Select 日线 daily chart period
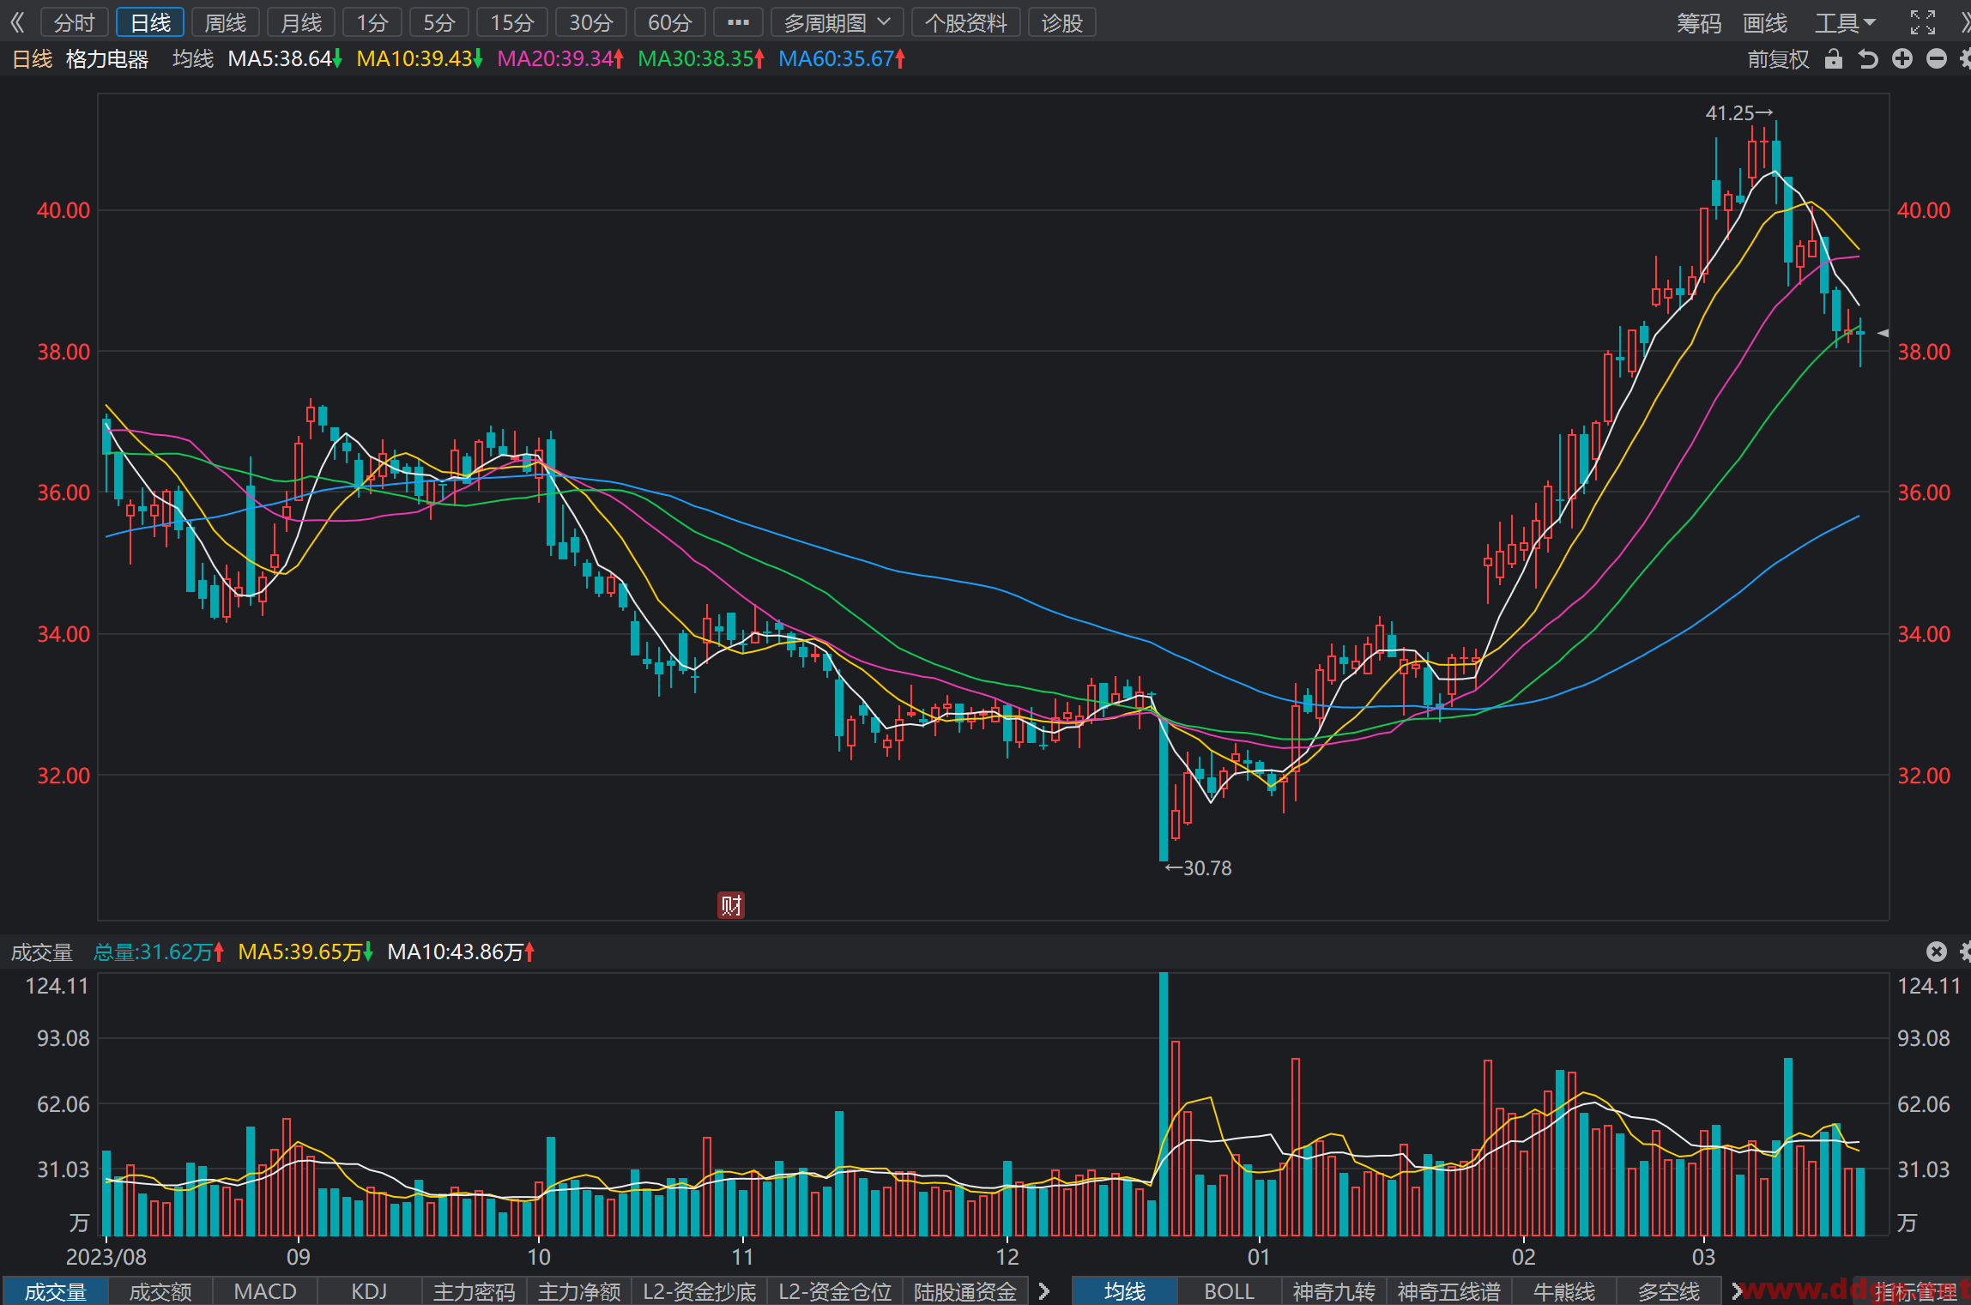Screen dimensions: 1971x1305 (x=150, y=22)
